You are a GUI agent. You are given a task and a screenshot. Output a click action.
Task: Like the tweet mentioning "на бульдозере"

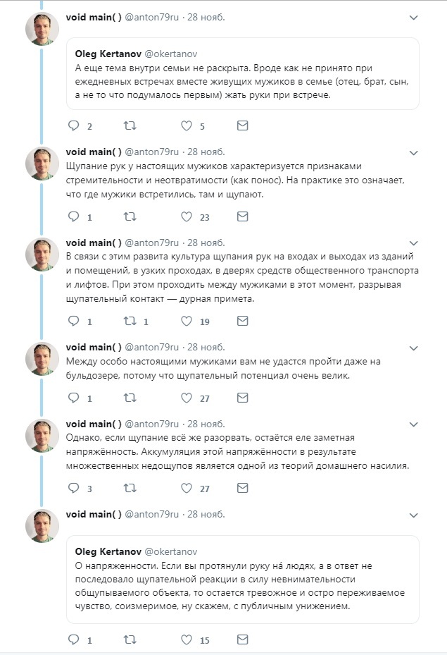[x=187, y=398]
